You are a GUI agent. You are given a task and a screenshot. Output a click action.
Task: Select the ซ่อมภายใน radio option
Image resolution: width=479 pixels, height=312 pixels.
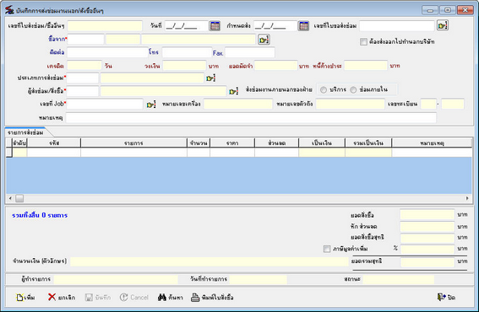point(353,89)
